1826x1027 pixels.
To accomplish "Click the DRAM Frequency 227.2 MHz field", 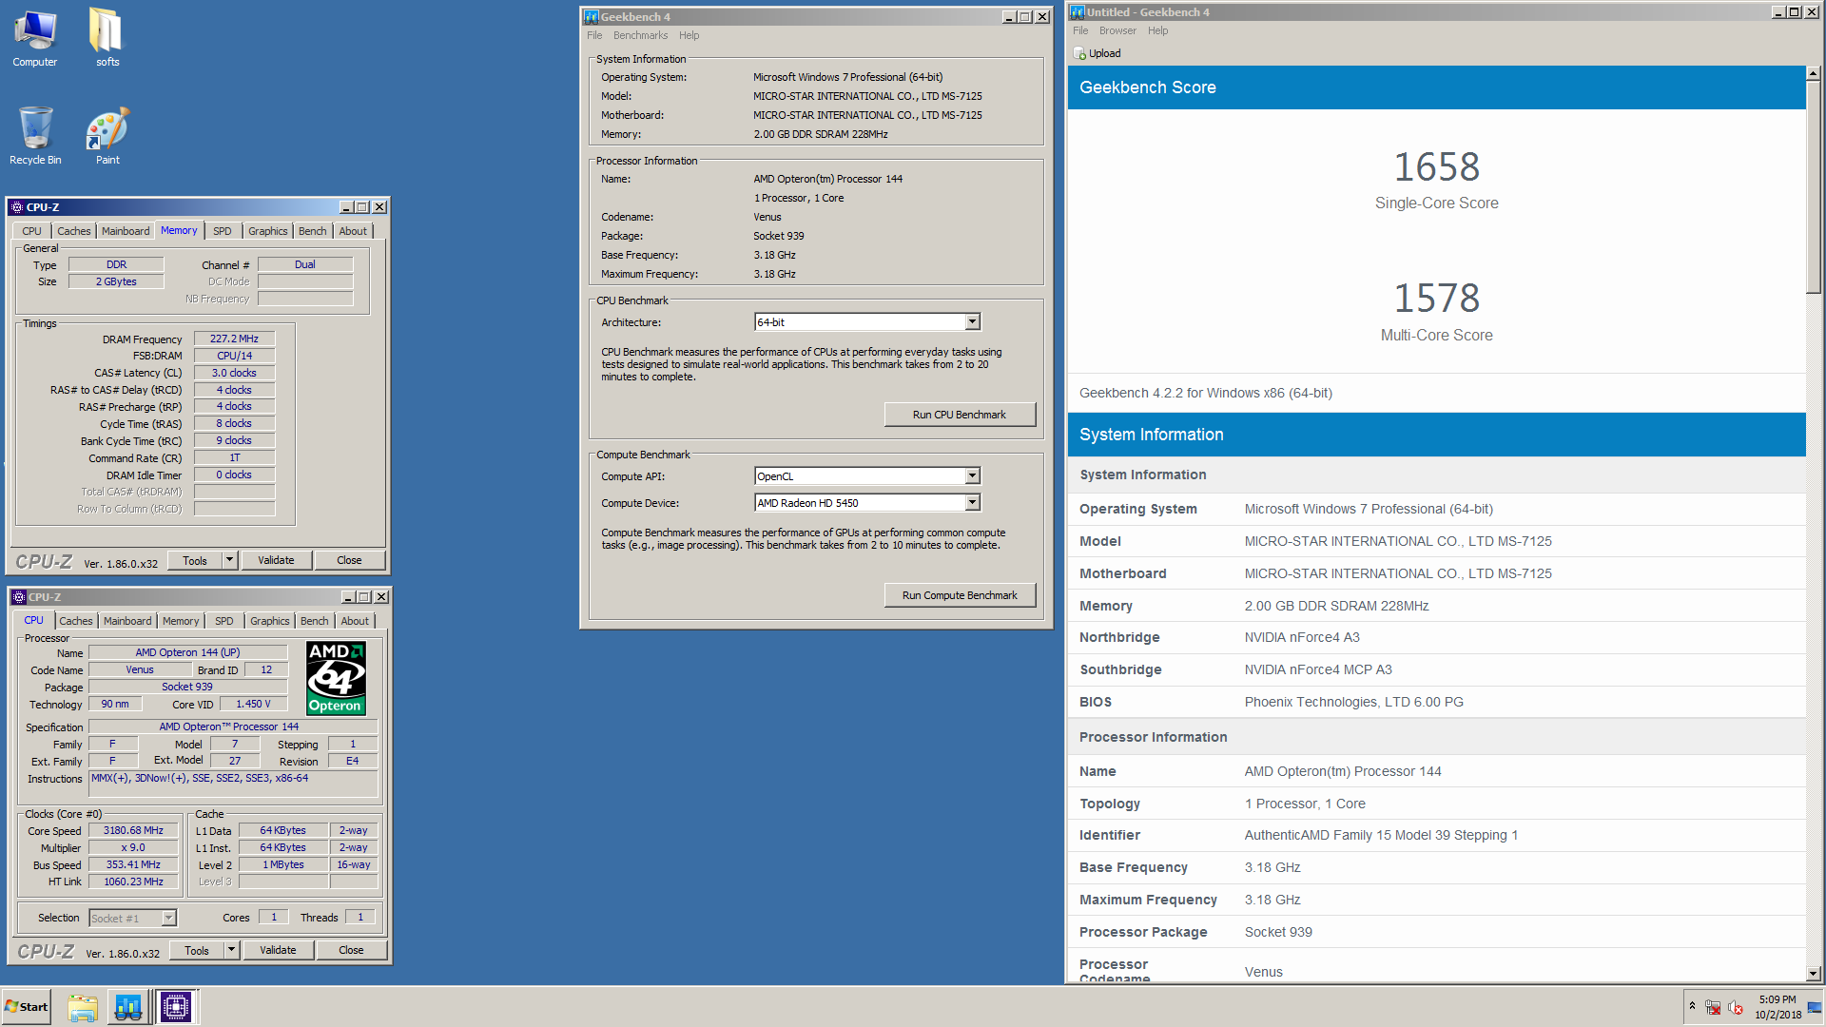I will pyautogui.click(x=235, y=339).
